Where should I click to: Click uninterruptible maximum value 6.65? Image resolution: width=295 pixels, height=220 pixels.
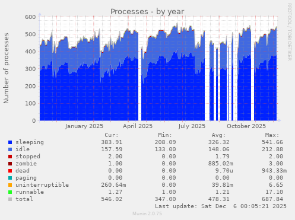276,185
